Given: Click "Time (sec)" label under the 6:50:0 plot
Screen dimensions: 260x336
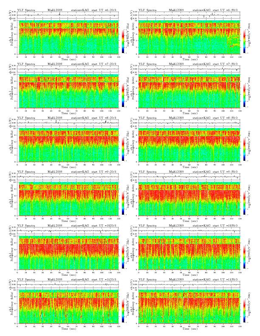Looking at the screenshot, I should pos(190,59).
